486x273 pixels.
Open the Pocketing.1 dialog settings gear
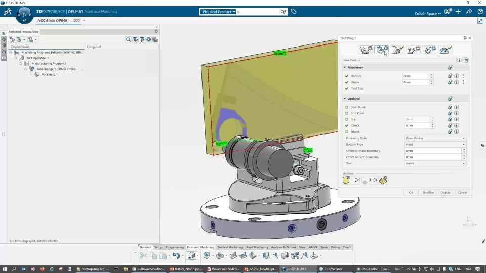[465, 38]
